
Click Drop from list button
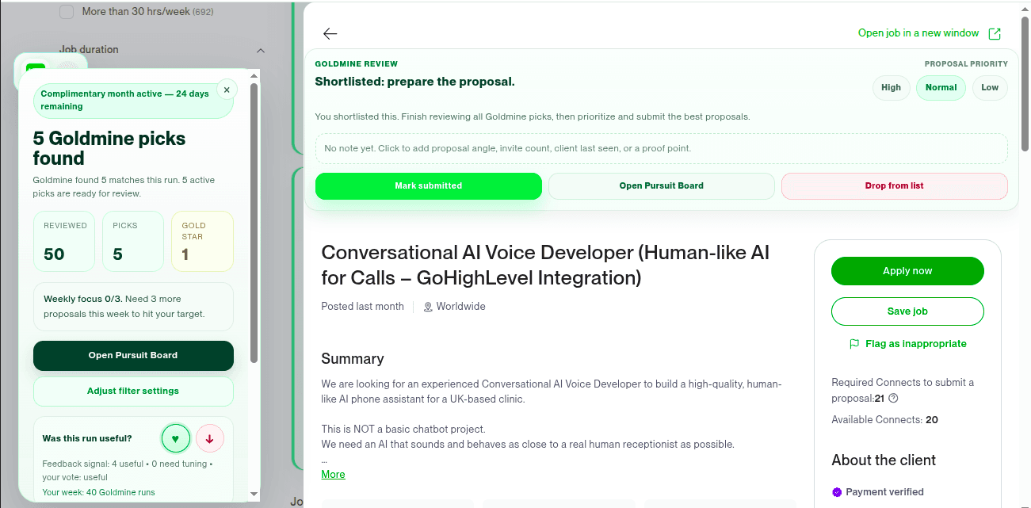click(895, 185)
